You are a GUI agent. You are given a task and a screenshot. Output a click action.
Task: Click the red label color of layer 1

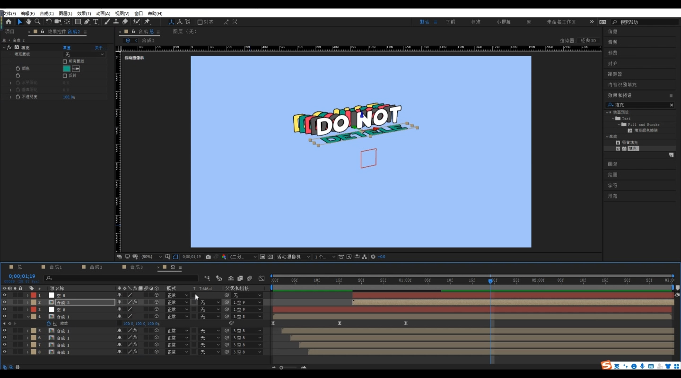(34, 295)
